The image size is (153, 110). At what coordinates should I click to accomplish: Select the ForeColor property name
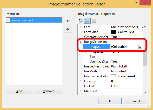point(91,32)
